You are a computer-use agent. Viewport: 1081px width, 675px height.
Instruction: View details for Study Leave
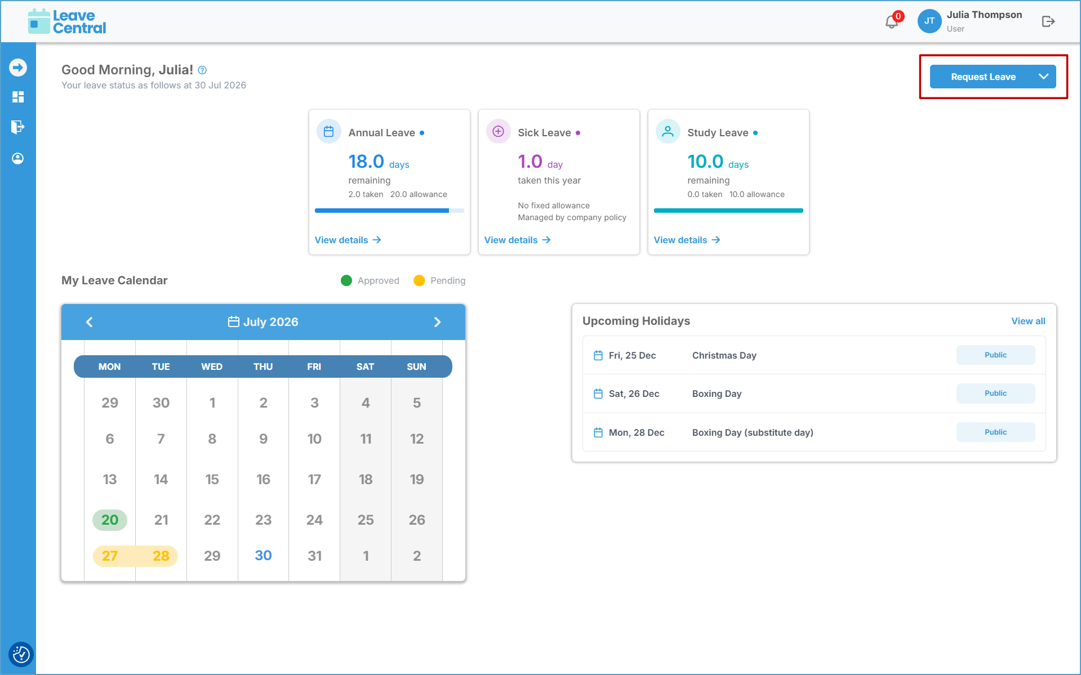(x=687, y=240)
